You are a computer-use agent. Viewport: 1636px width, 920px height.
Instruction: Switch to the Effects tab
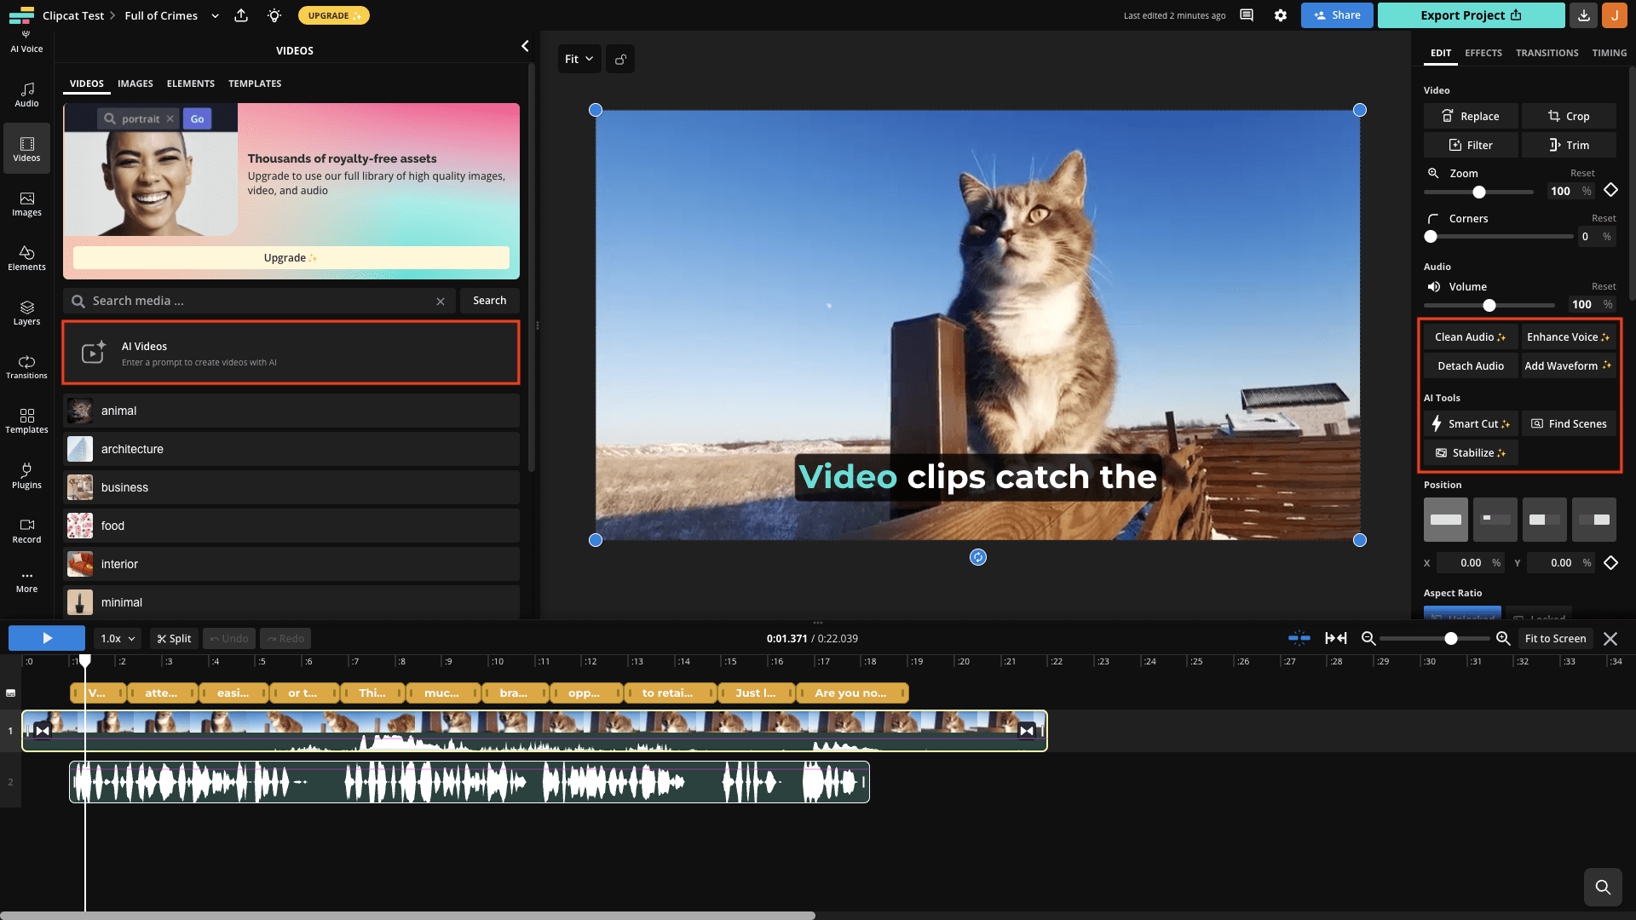pyautogui.click(x=1483, y=53)
